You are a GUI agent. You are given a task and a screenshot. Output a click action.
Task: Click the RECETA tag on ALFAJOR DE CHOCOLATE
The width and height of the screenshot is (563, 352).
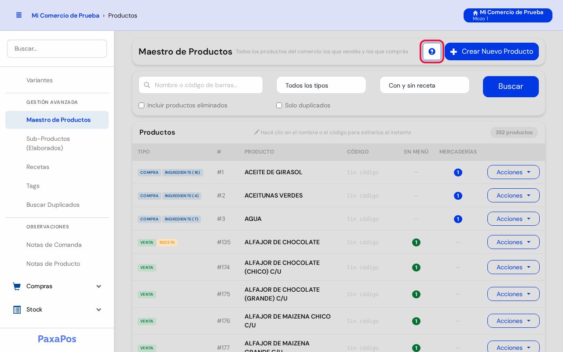coord(167,242)
